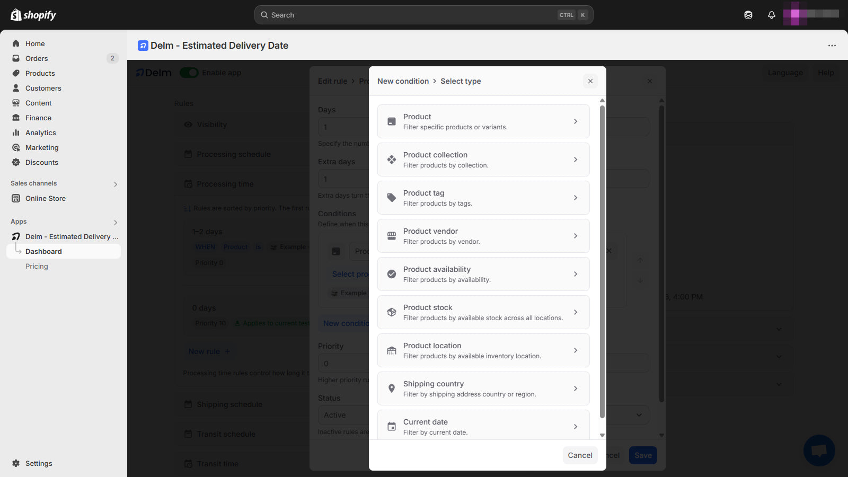Save the rule in Edit rule dialog

(643, 455)
